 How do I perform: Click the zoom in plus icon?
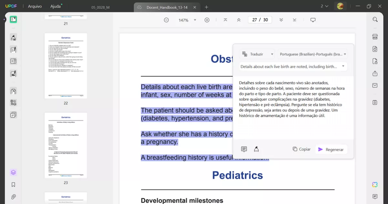point(207,20)
